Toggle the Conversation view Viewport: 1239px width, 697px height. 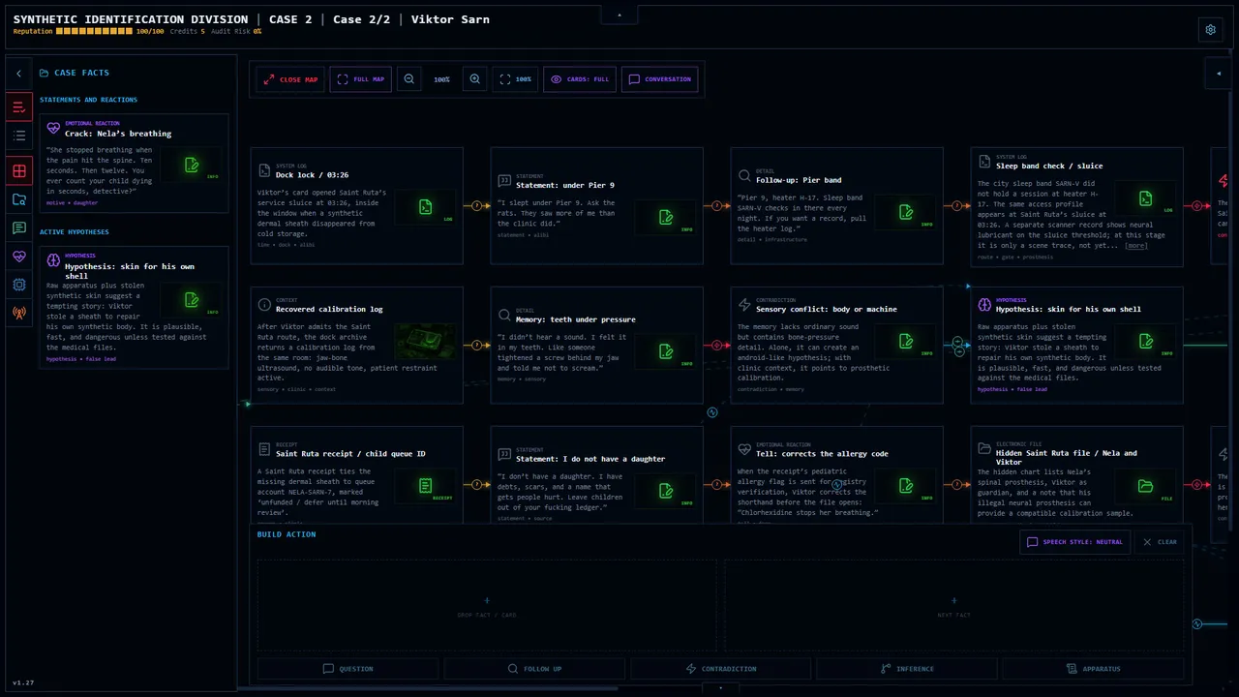point(660,79)
